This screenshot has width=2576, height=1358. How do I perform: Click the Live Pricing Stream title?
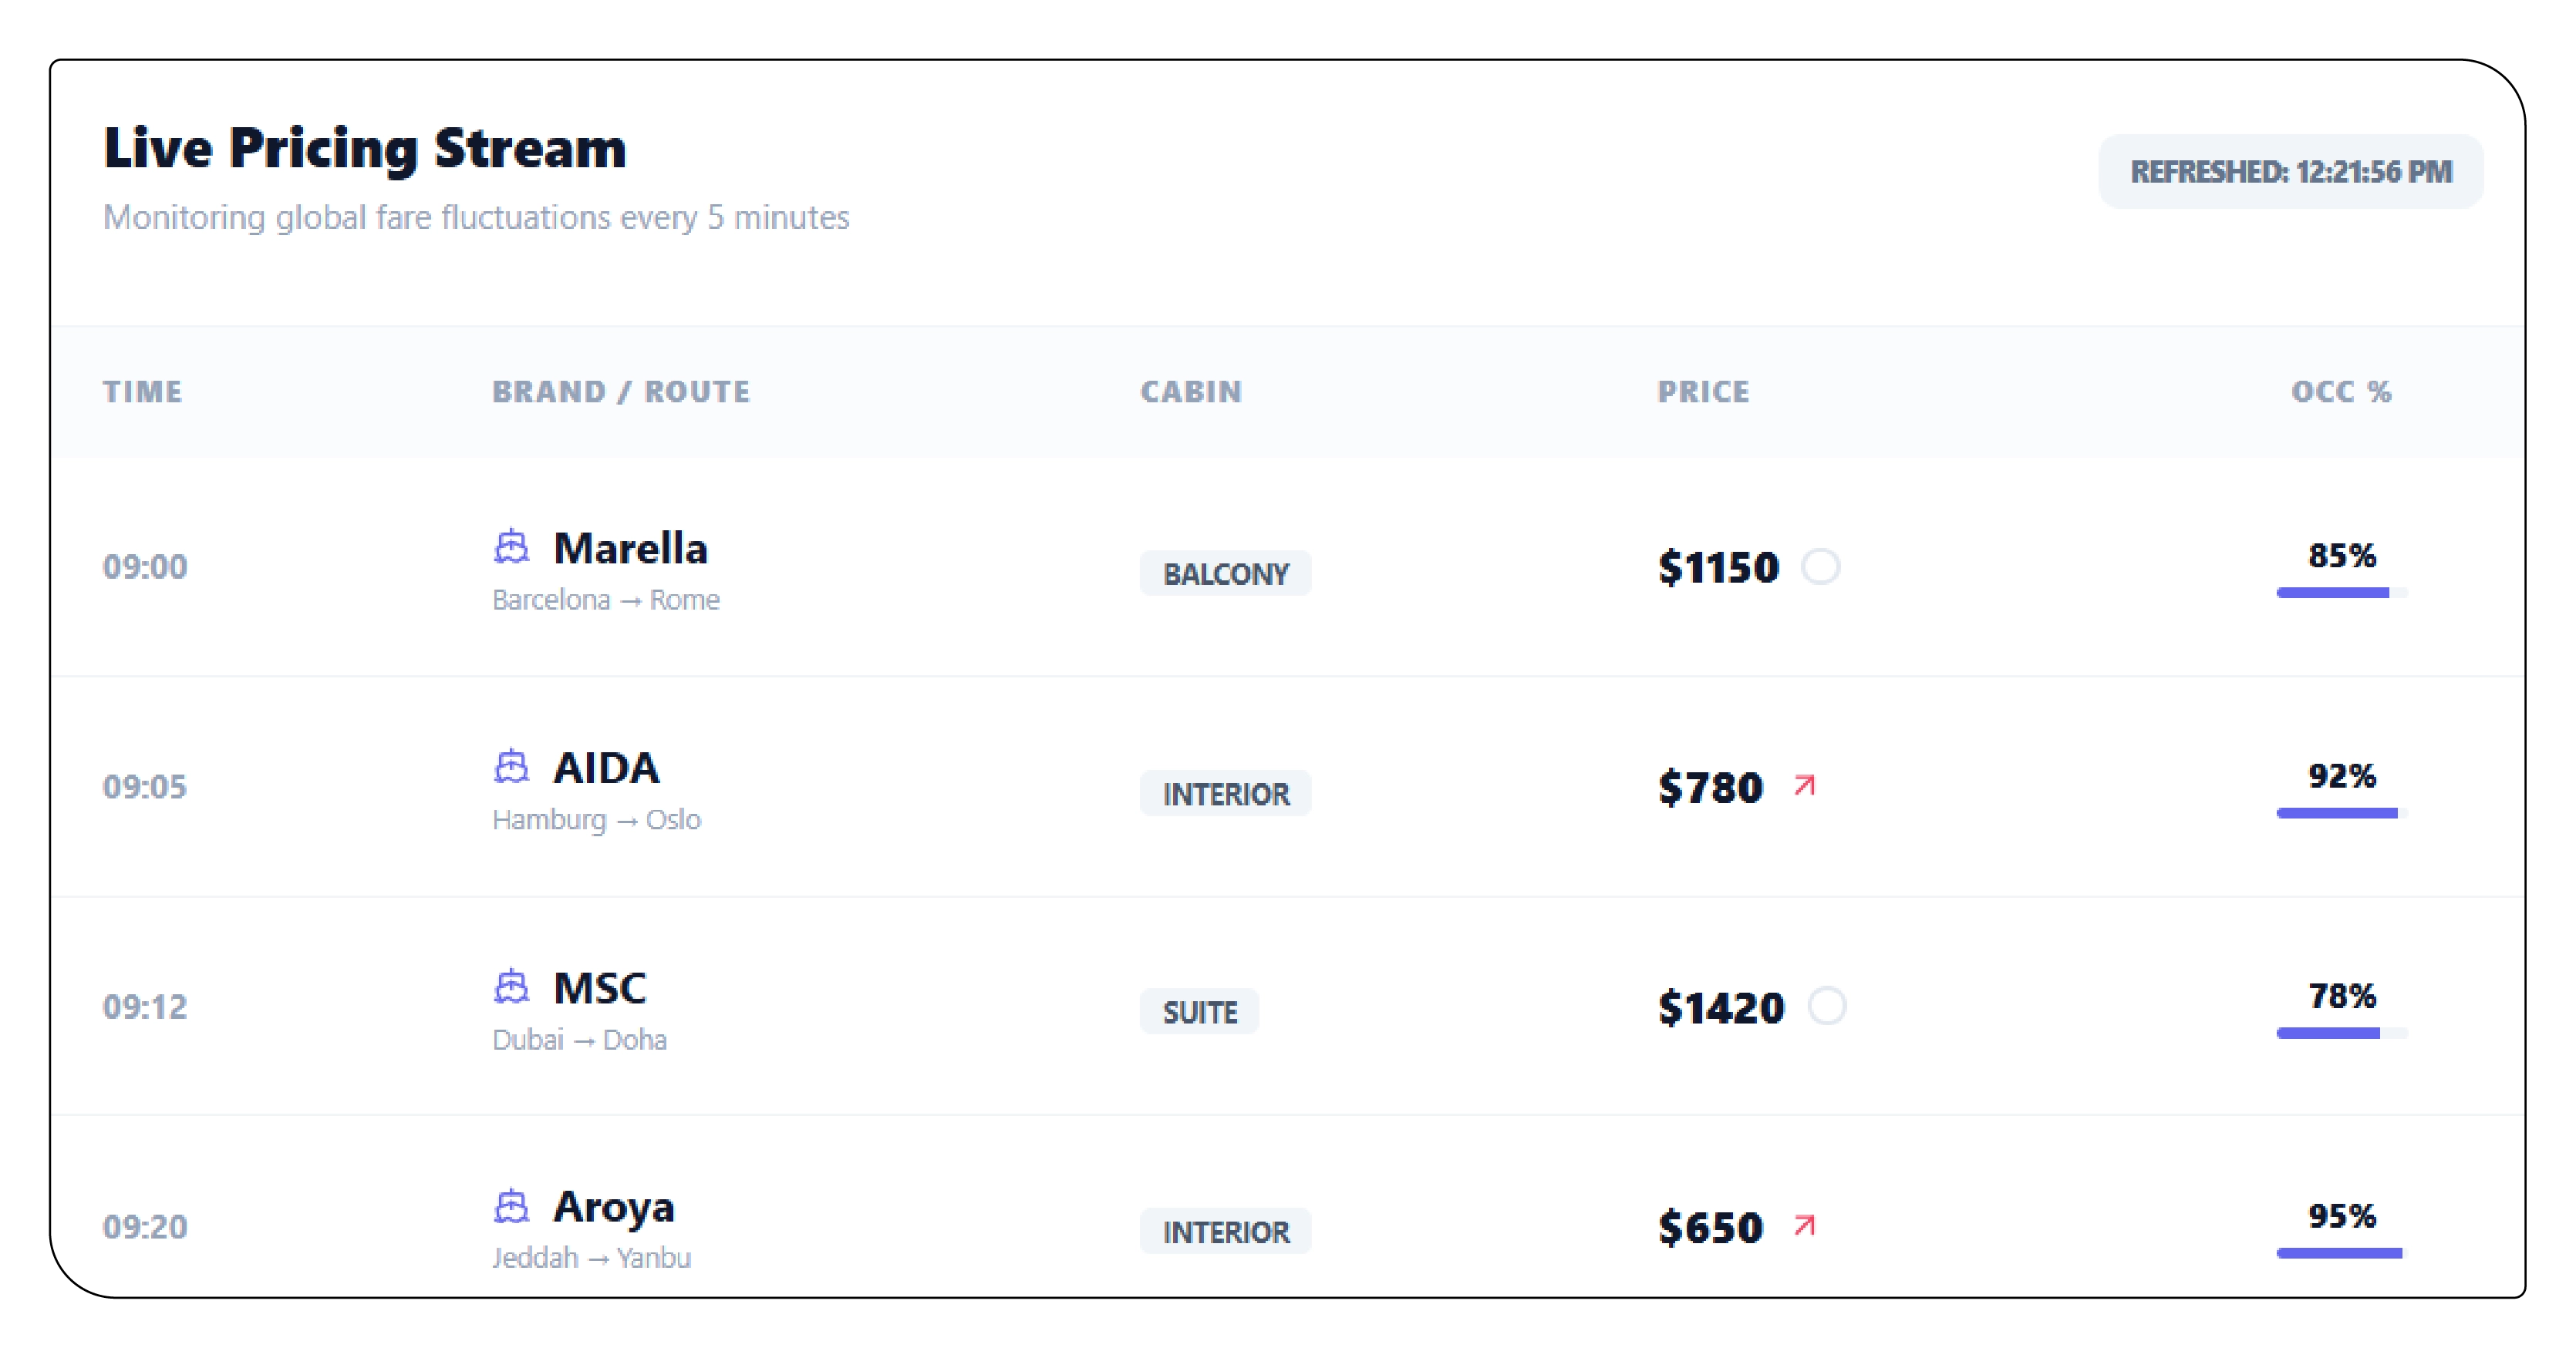364,149
